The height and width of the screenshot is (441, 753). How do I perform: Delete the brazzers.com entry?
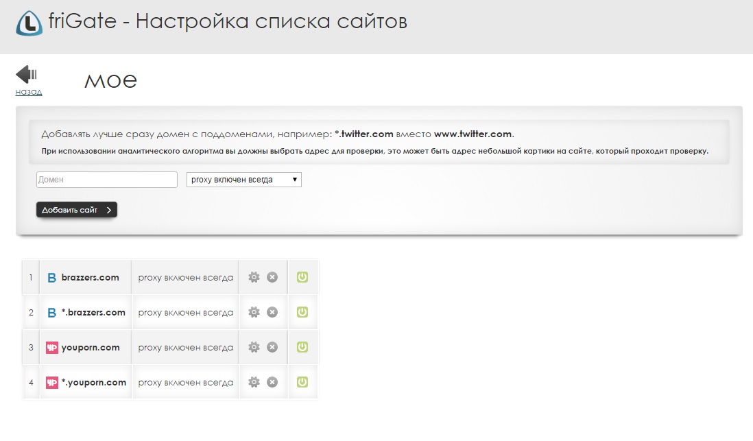point(272,277)
